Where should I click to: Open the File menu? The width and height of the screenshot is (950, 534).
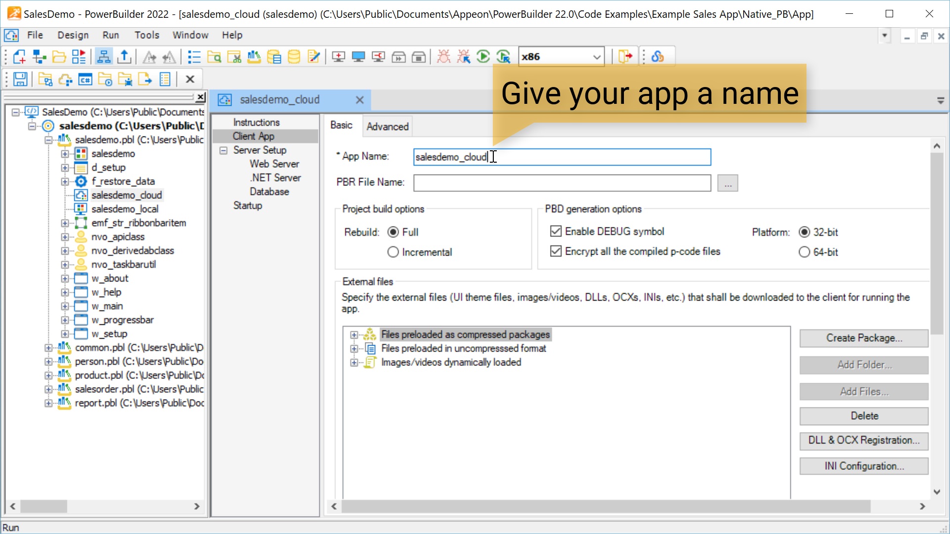(x=35, y=35)
